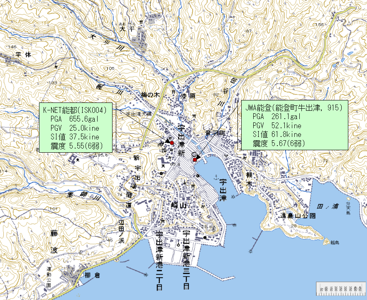Click the elevation number 146
The height and width of the screenshot is (300, 367).
point(12,47)
